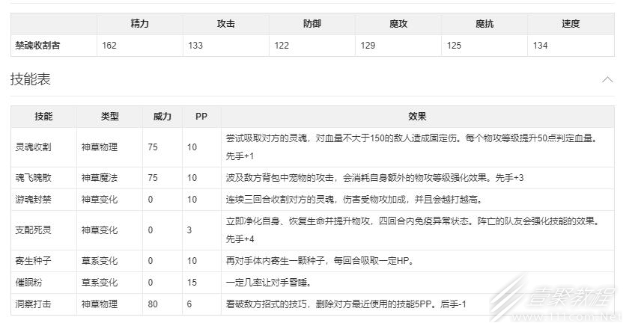Select the 禁魂收割者 row name cell
The image size is (626, 326).
[37, 46]
